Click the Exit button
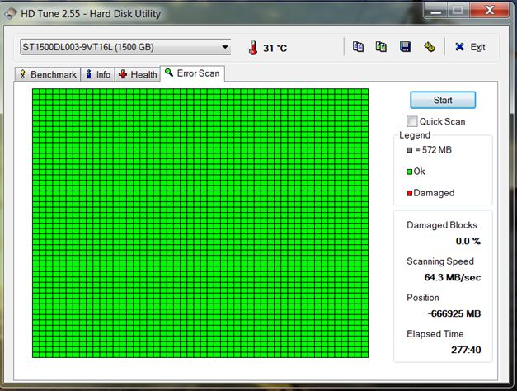This screenshot has height=391, width=517. coord(470,47)
